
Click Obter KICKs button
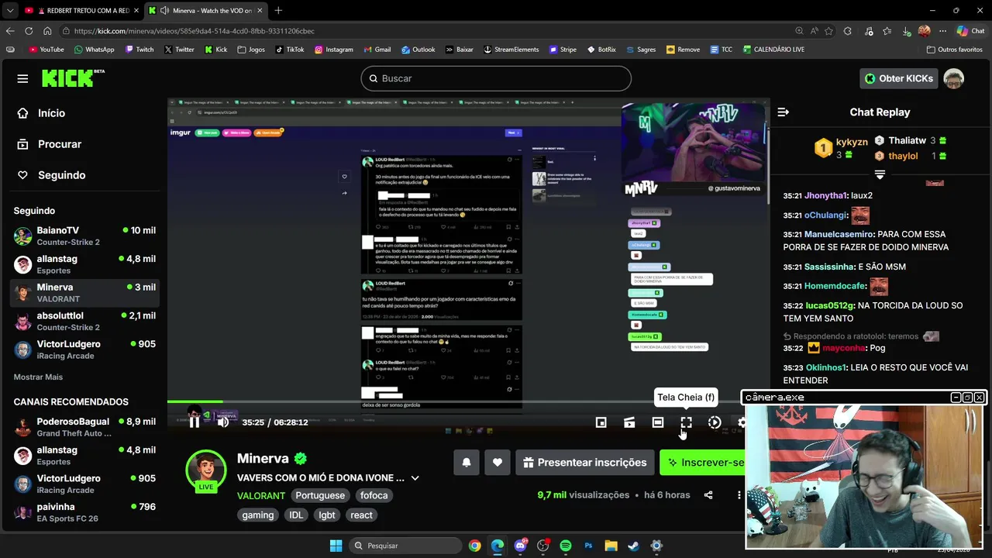(x=898, y=78)
